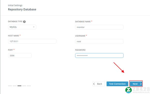Click the green Z watermark logo

[128, 90]
